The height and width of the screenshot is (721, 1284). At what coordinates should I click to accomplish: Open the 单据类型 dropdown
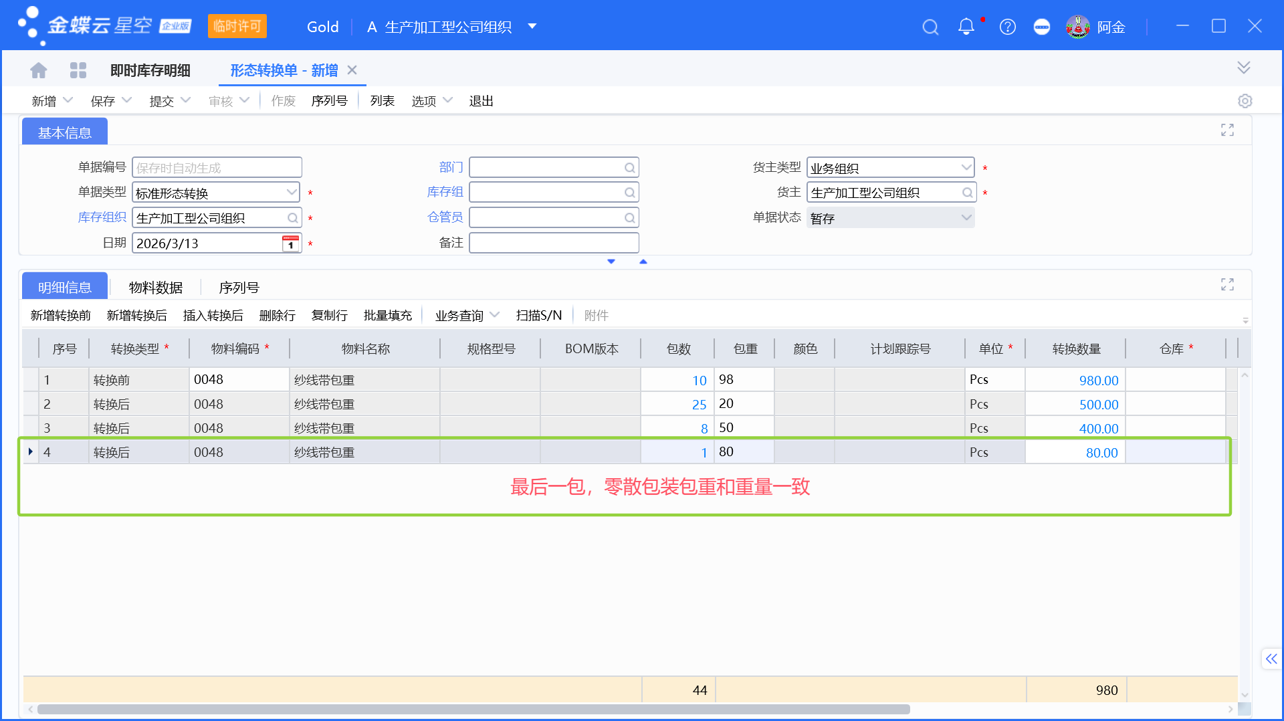(292, 192)
